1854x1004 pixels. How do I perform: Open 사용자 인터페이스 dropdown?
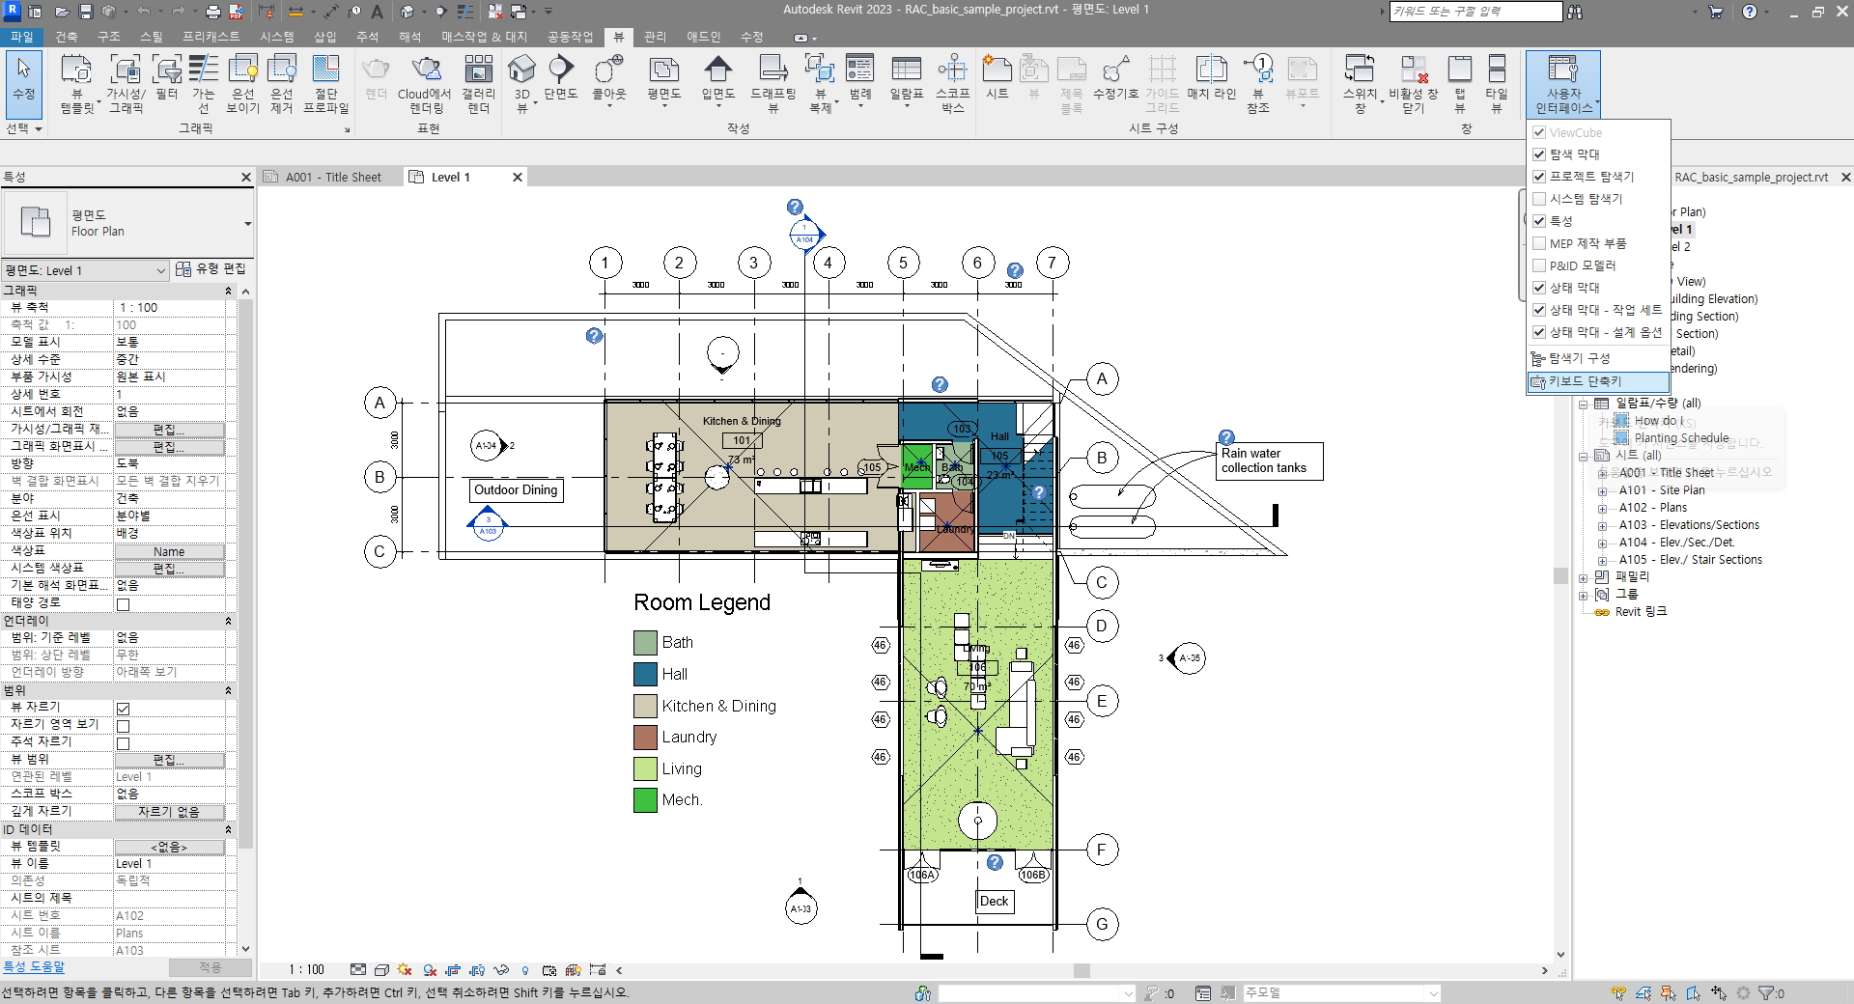pos(1563,84)
